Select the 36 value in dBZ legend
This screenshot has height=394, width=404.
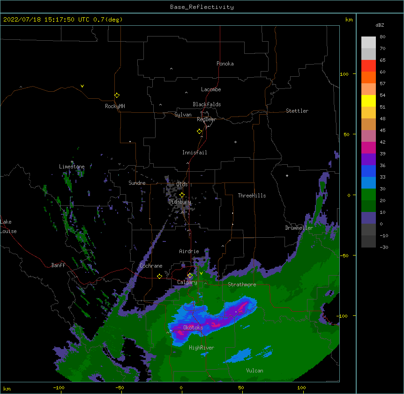click(x=382, y=165)
